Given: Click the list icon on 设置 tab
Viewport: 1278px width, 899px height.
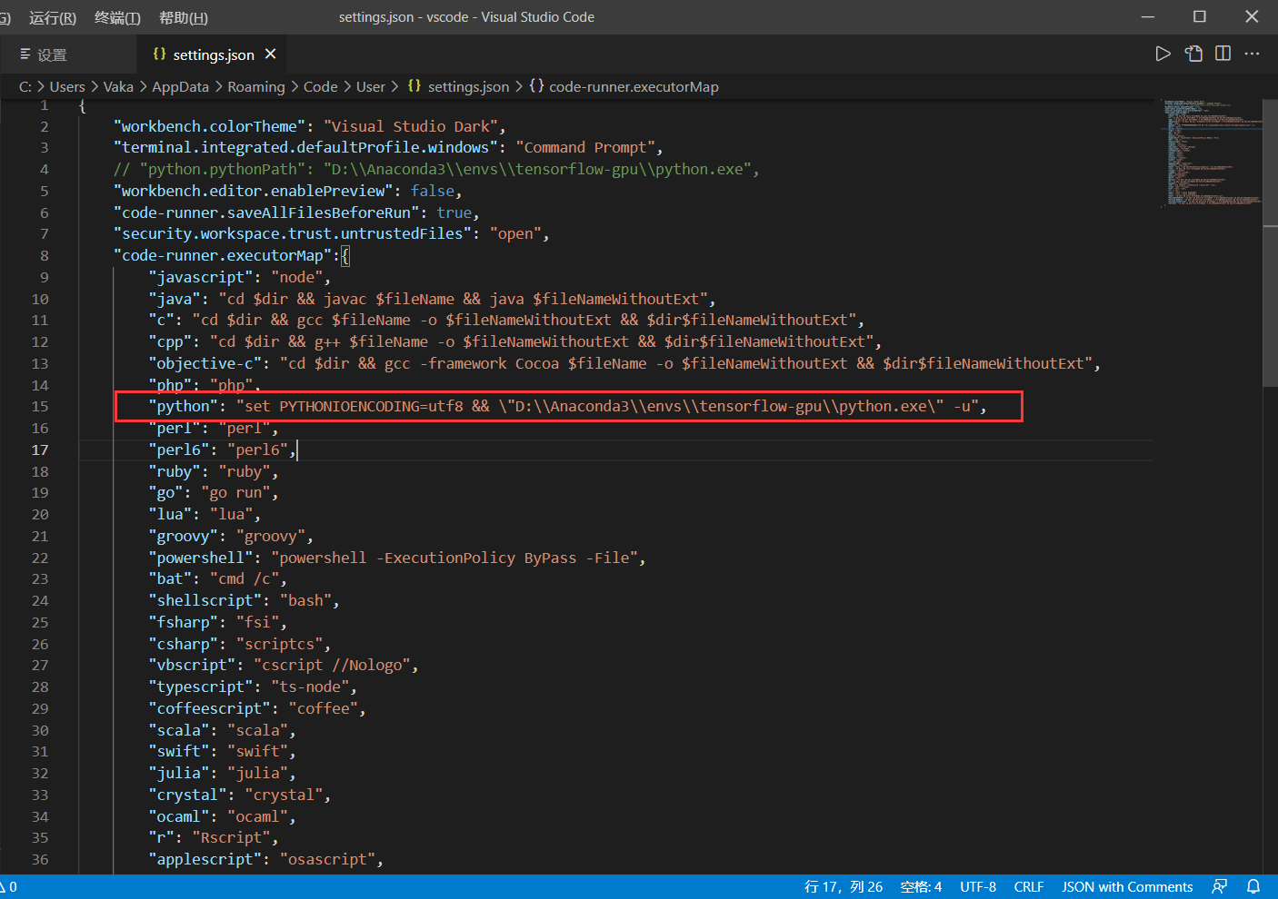Looking at the screenshot, I should point(25,54).
